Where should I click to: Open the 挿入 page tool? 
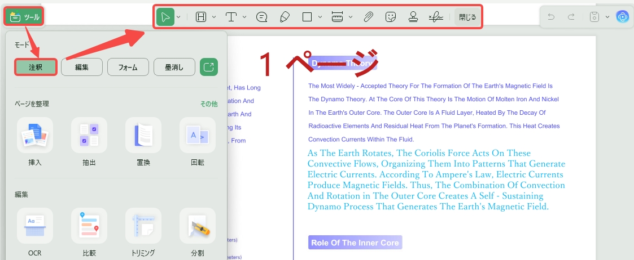pyautogui.click(x=35, y=135)
